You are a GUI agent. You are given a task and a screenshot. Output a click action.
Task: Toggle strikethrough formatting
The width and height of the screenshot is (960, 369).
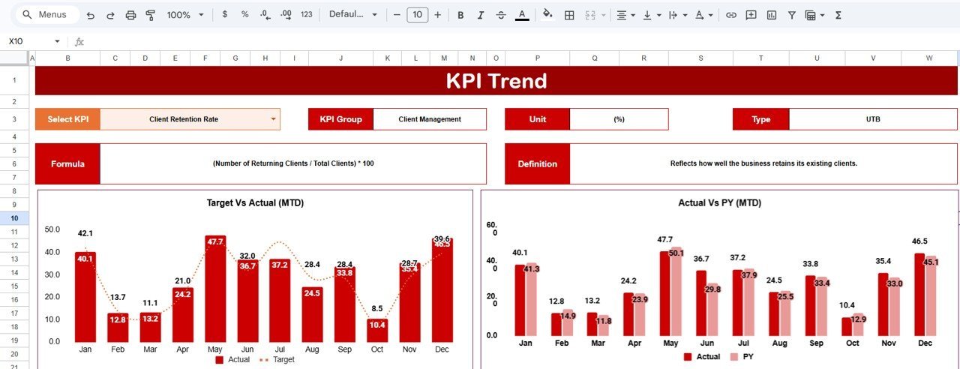pos(501,15)
